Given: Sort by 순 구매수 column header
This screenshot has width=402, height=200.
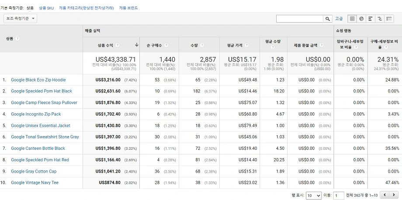Looking at the screenshot, I should 155,45.
